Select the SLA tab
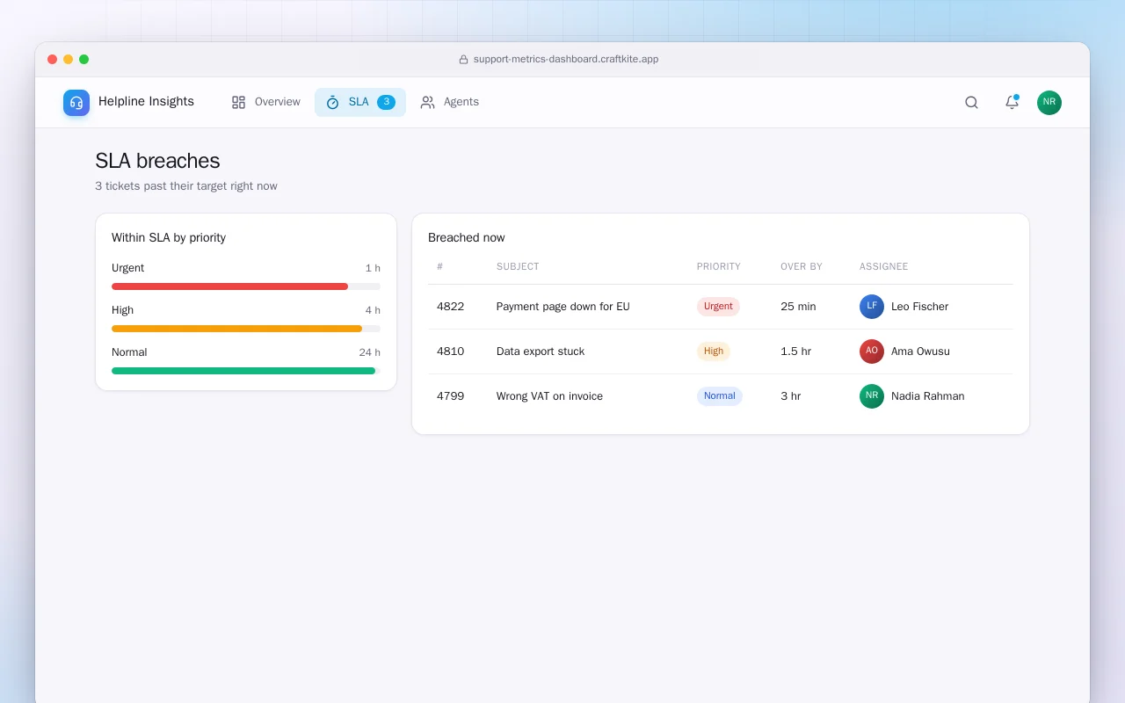This screenshot has height=703, width=1125. coord(360,102)
